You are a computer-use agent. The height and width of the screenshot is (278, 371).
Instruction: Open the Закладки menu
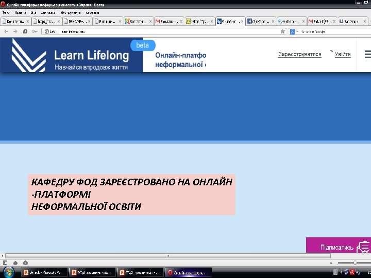(x=48, y=12)
